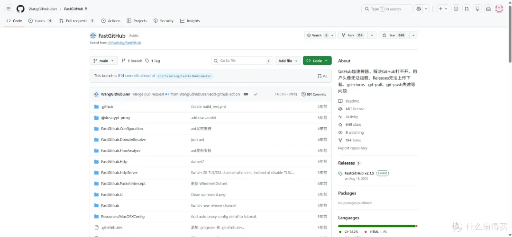View the 1 Branch link
The height and width of the screenshot is (237, 512).
132,61
